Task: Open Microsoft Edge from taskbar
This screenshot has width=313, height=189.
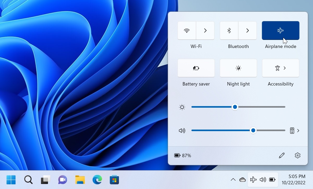Action: [x=97, y=180]
